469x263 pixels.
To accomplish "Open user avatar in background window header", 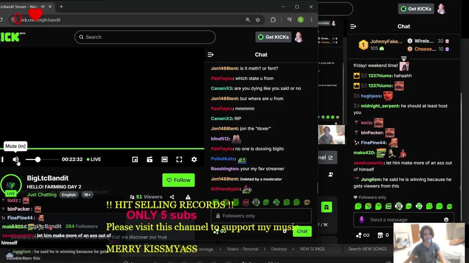I will point(442,9).
